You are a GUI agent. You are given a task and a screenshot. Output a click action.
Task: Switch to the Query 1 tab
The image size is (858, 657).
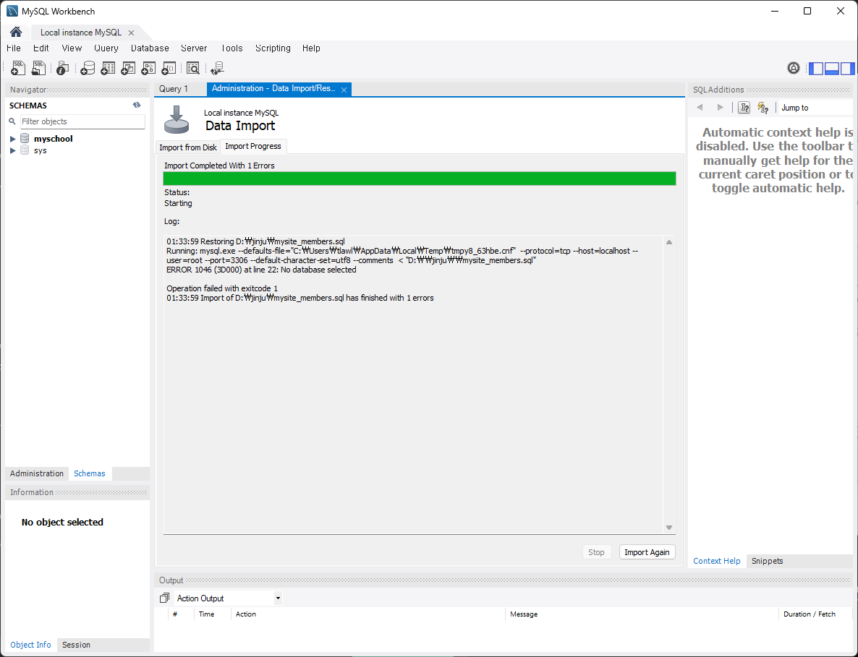(x=174, y=89)
